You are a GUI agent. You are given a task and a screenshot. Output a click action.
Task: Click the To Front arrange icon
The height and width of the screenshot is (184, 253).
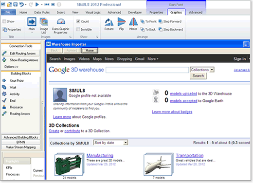point(143,21)
